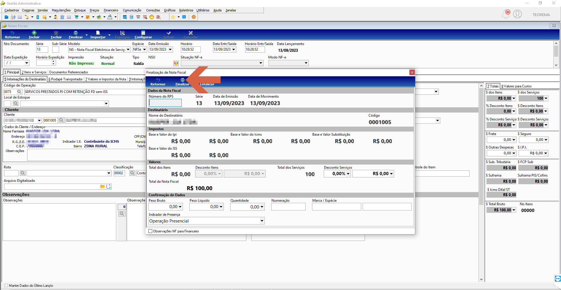The height and width of the screenshot is (290, 561).
Task: Open the Situação NF-e dropdown
Action: pyautogui.click(x=261, y=63)
